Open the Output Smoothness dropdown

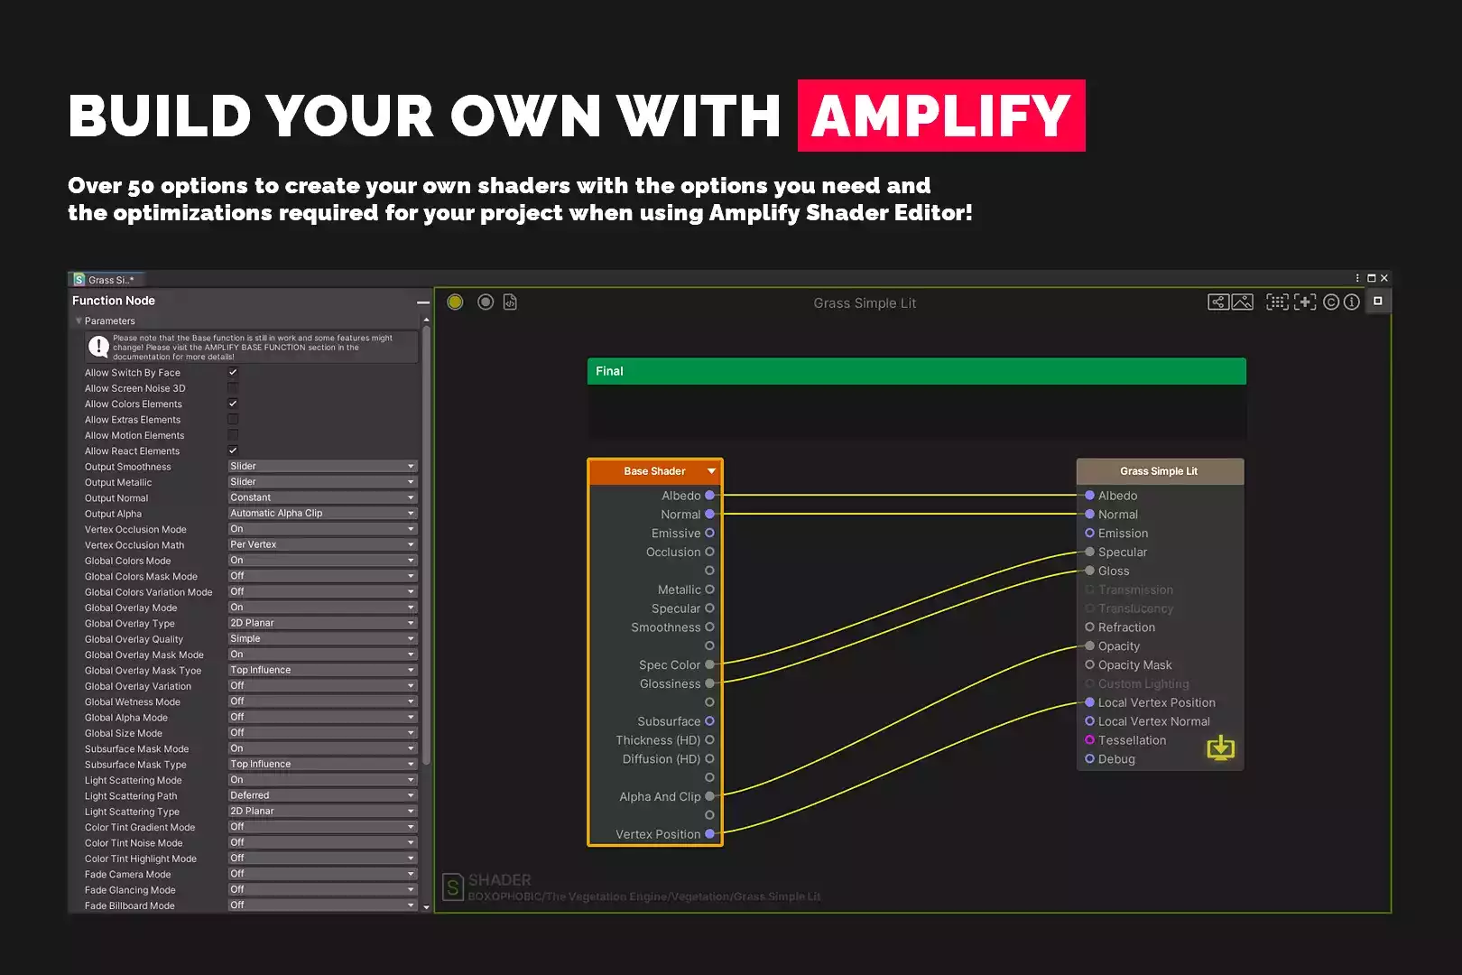[322, 467]
